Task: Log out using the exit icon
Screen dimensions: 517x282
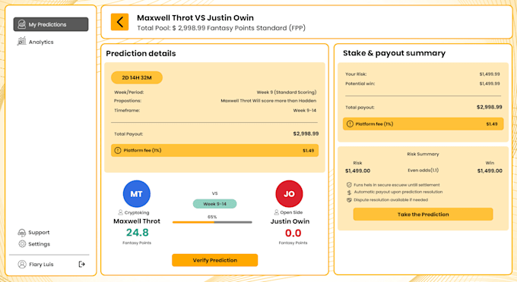Action: pos(82,265)
